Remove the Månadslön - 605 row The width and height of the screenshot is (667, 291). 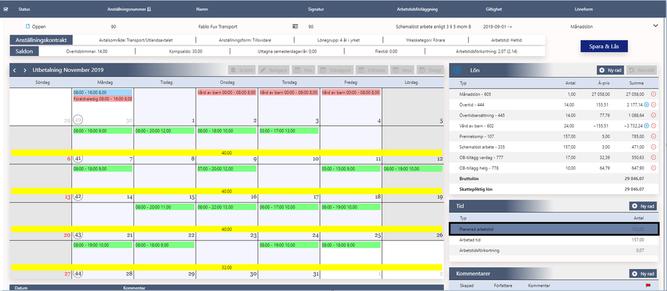point(654,94)
